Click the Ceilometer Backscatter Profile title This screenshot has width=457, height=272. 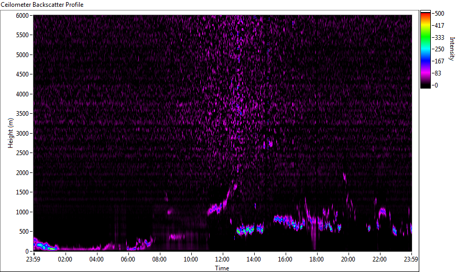[42, 5]
